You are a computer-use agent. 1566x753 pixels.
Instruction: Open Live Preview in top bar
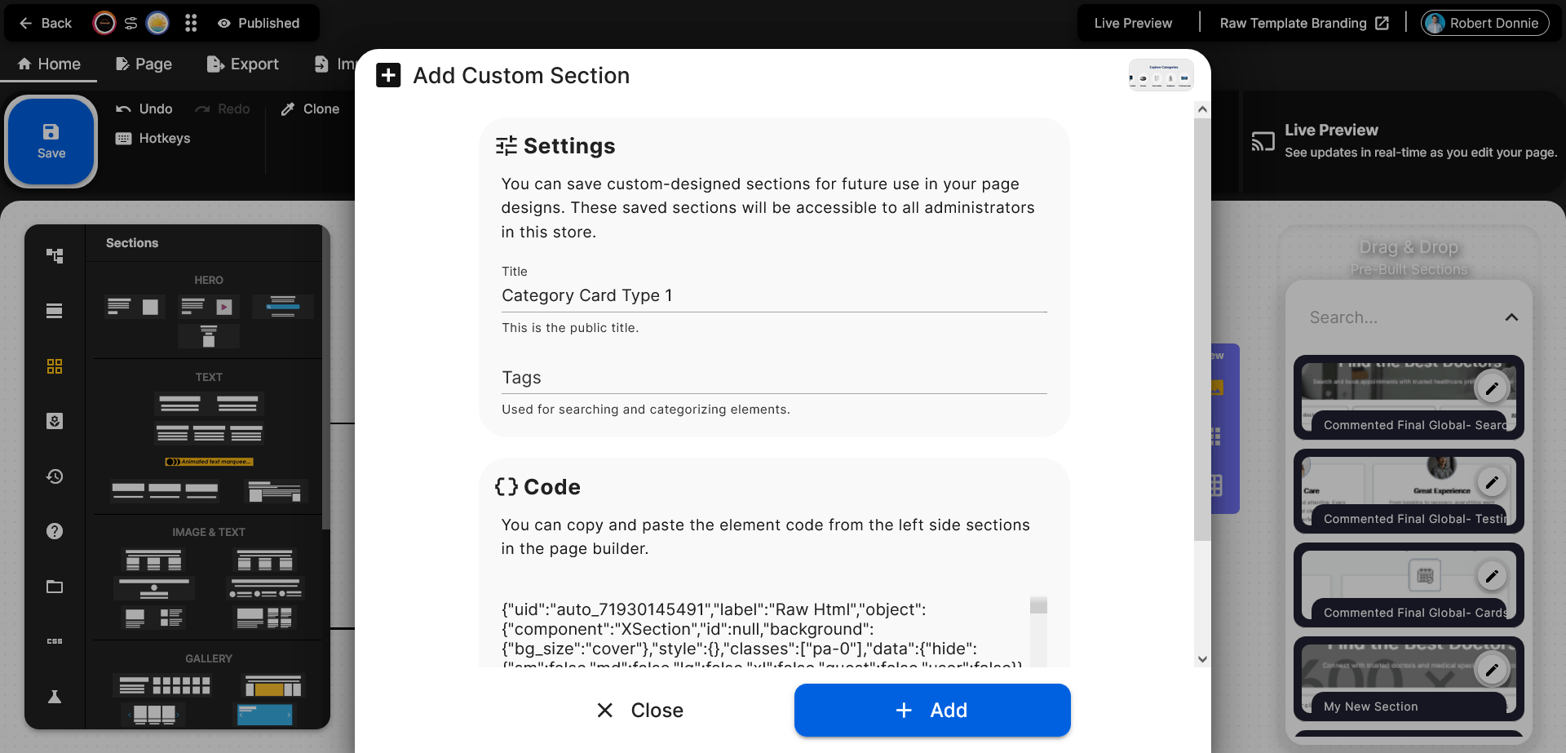(x=1133, y=23)
